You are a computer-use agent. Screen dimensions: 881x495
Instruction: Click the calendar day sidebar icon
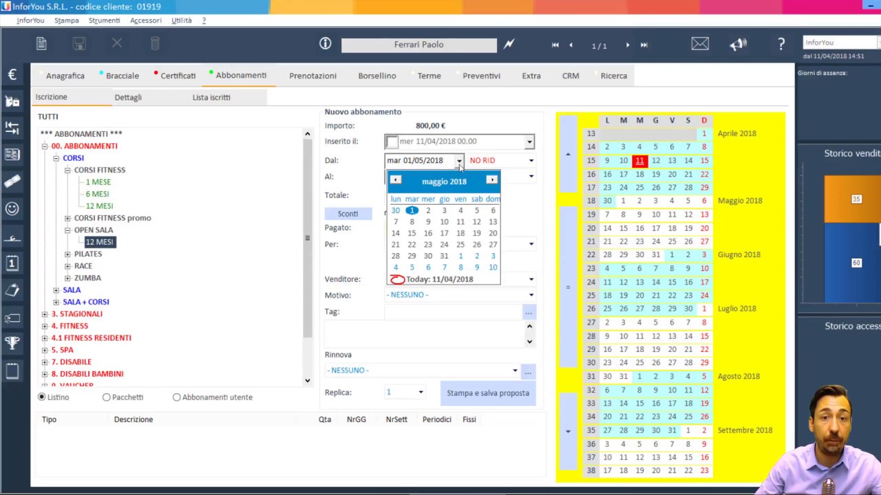pyautogui.click(x=12, y=263)
